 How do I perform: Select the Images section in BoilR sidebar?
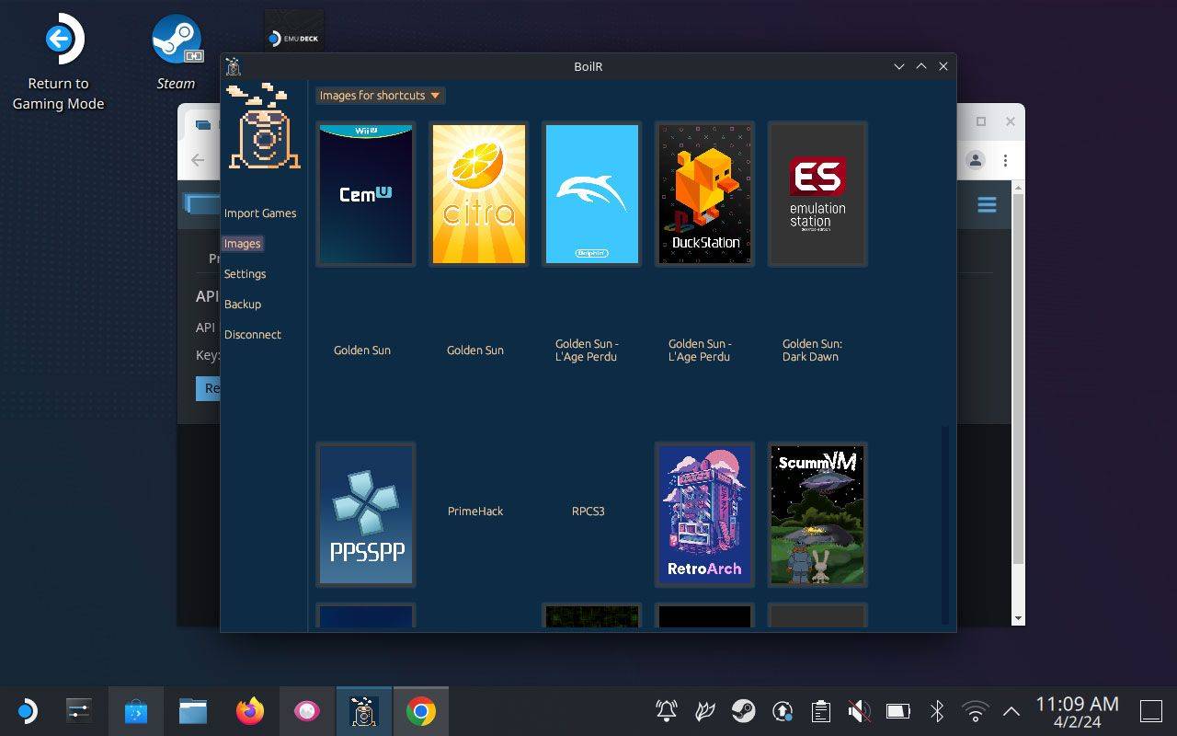point(243,244)
